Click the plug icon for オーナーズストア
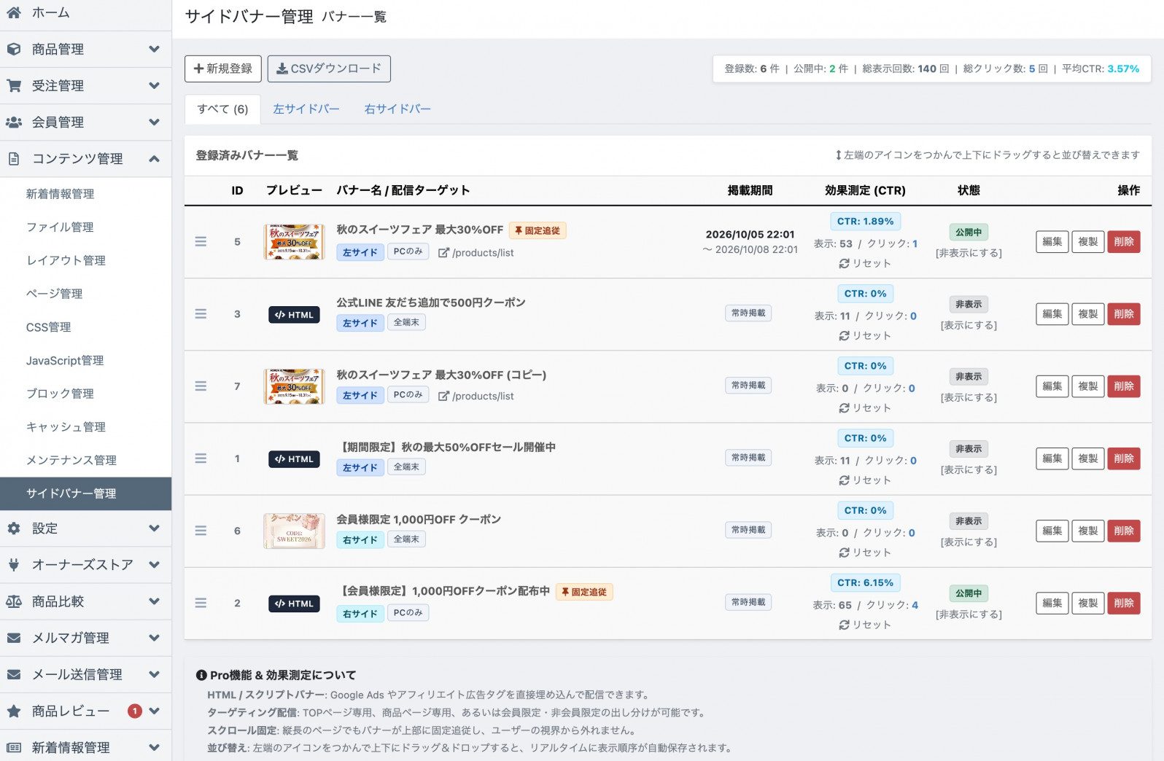The image size is (1164, 761). tap(14, 565)
